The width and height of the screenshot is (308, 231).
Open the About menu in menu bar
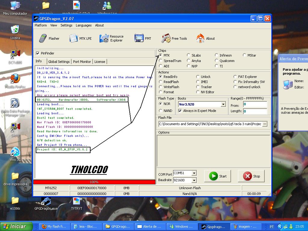click(x=99, y=25)
